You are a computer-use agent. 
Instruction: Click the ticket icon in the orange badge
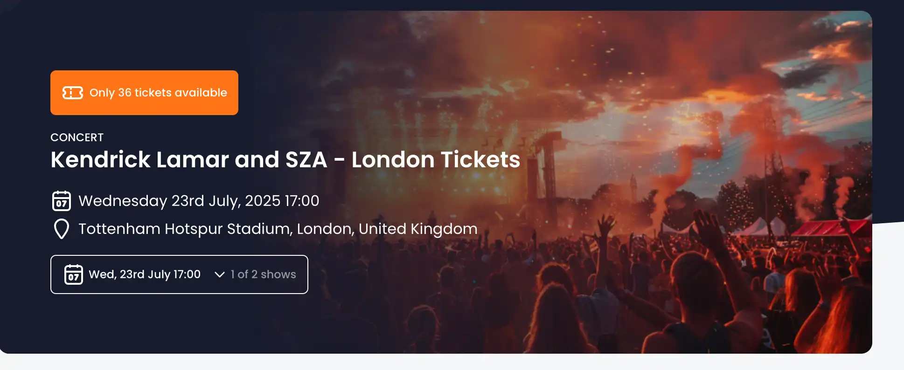click(x=71, y=92)
